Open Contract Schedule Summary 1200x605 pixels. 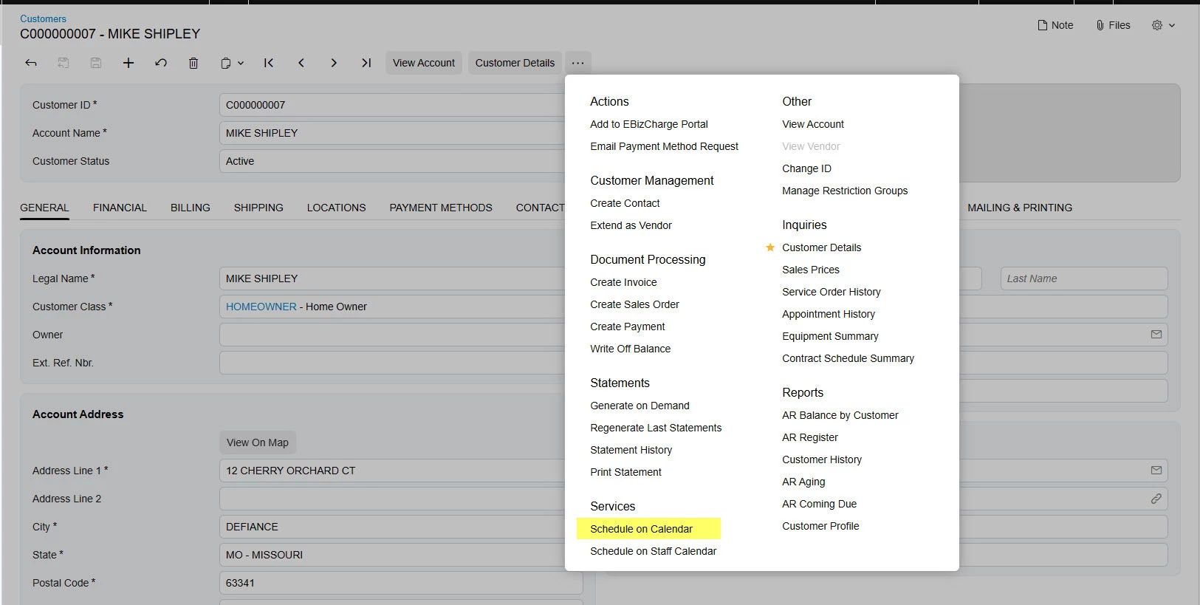coord(848,358)
